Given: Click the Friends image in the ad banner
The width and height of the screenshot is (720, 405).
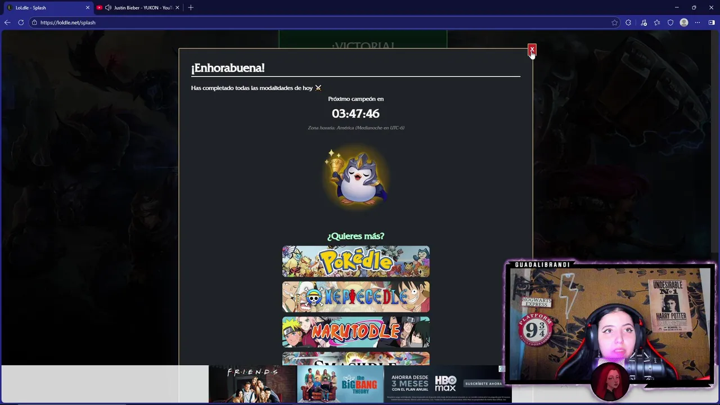Looking at the screenshot, I should tap(253, 384).
